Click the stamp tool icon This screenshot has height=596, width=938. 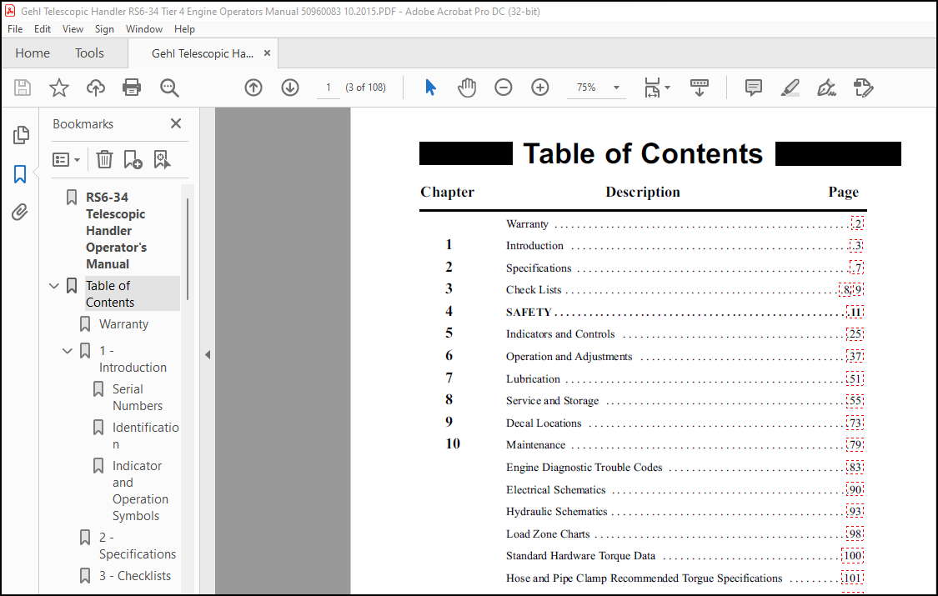coord(864,88)
